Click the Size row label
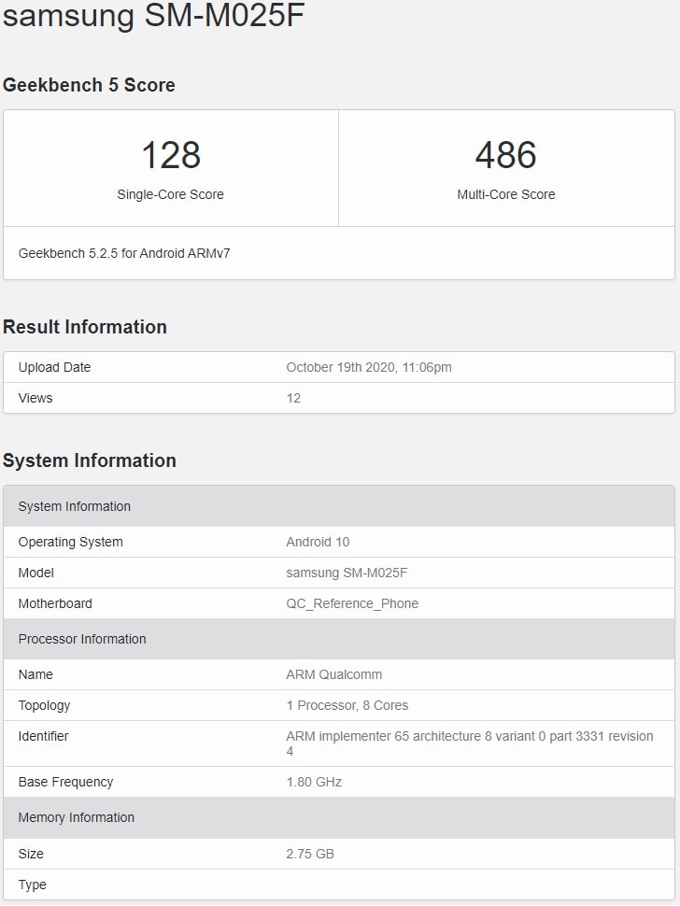The height and width of the screenshot is (906, 680). click(x=31, y=854)
